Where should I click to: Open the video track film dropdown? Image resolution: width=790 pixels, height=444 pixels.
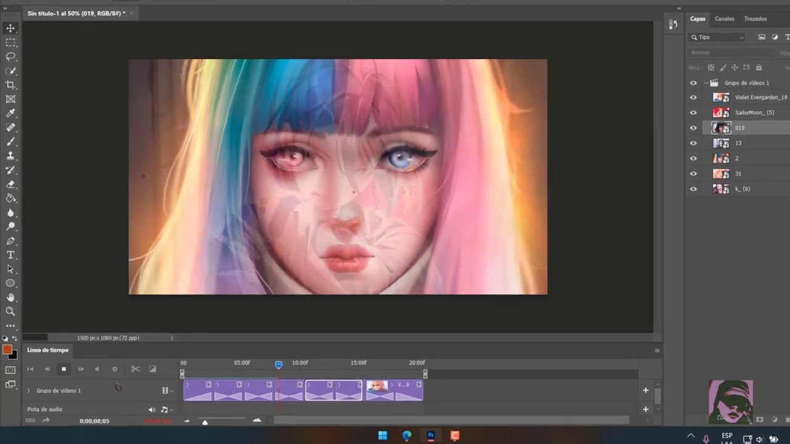point(166,390)
